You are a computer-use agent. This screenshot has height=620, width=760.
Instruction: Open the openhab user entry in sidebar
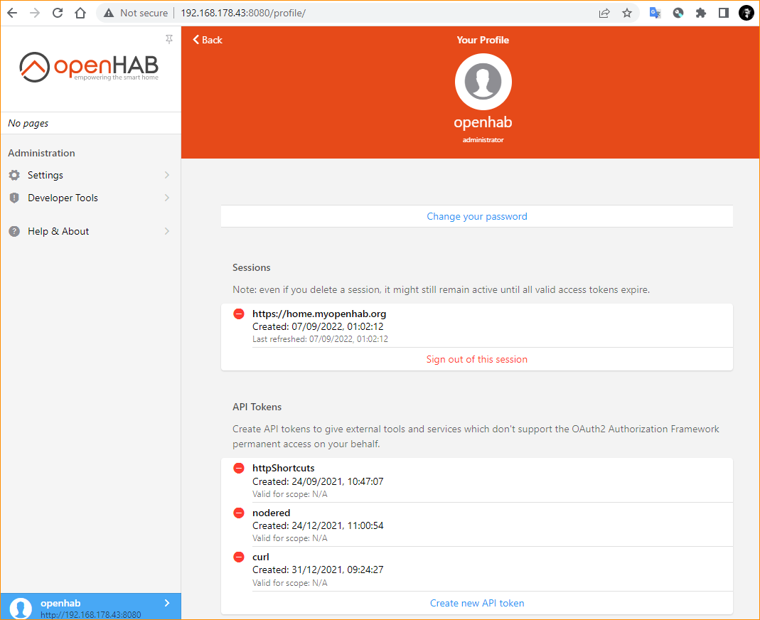pyautogui.click(x=90, y=606)
